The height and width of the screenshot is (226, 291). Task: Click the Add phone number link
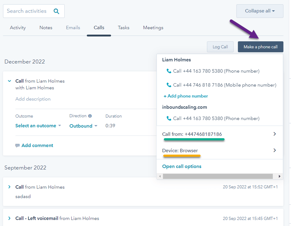[186, 96]
